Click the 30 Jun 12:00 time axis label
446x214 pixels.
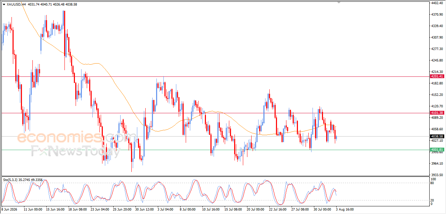pos(144,209)
